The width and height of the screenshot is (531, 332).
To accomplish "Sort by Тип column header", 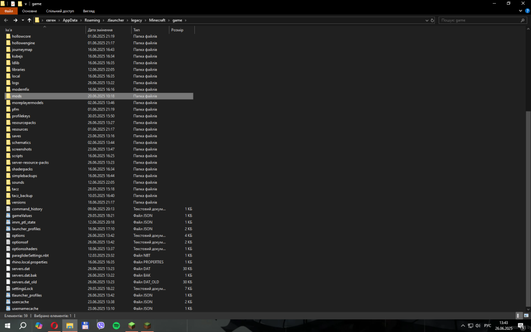I will pyautogui.click(x=150, y=30).
